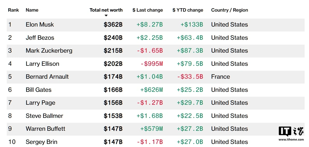Click the Name column header
This screenshot has width=309, height=147.
[32, 10]
